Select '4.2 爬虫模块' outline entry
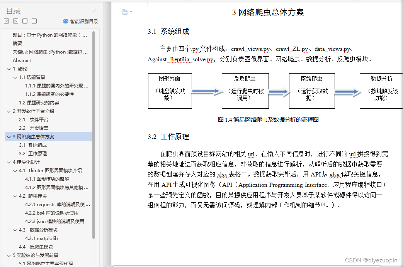 point(33,196)
